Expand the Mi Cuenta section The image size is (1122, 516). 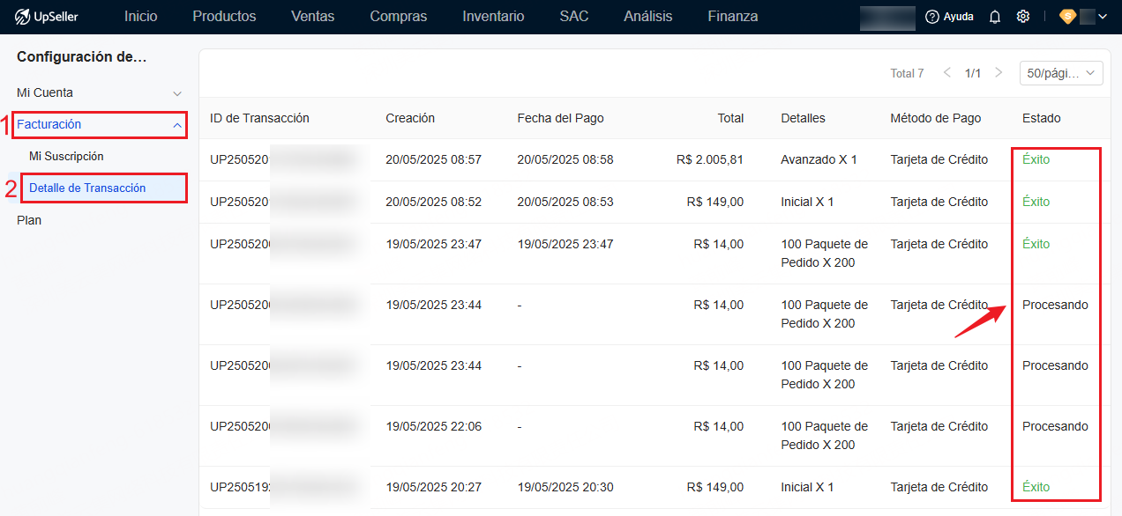[x=97, y=92]
